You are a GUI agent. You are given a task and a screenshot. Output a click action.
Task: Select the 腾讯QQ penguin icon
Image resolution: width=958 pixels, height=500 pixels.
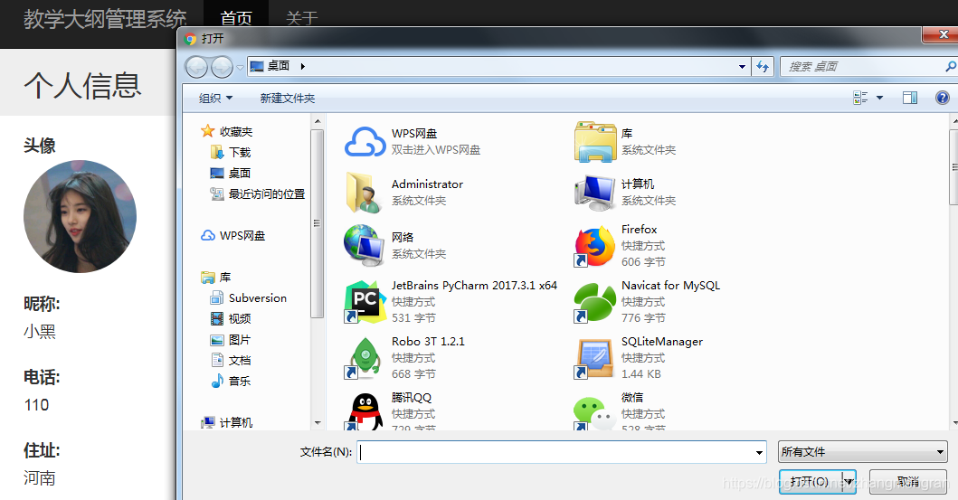[x=365, y=411]
